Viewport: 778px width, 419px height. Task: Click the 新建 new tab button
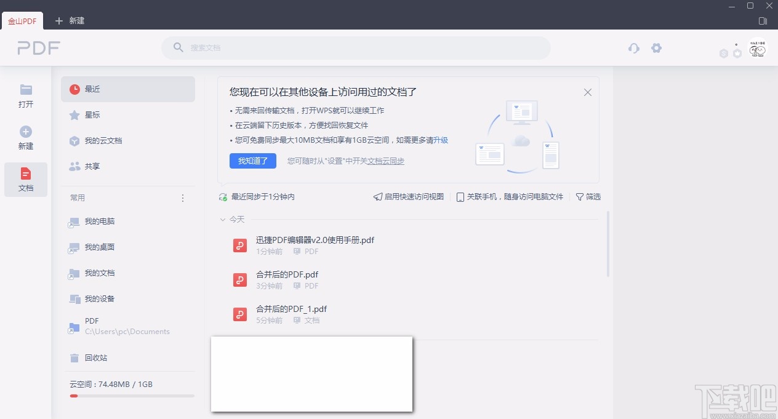click(70, 21)
